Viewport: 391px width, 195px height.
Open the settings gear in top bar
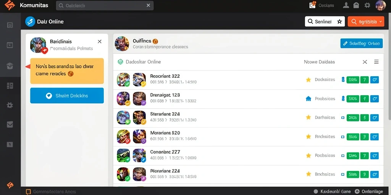coord(367,5)
